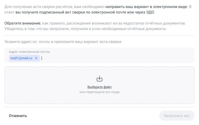Screen dimensions: 199x125
Task: Click the "Выберите файл" link
Action: pos(99,87)
